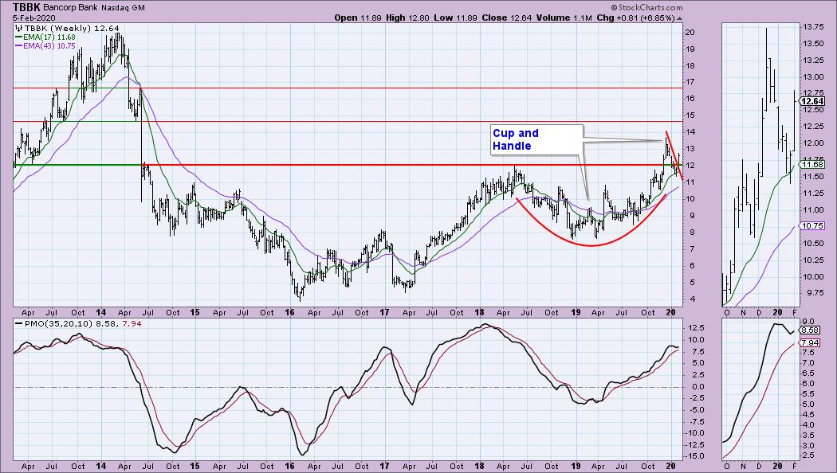Click the Bancorp Bank company name
Viewport: 837px width, 473px height.
pyautogui.click(x=70, y=8)
